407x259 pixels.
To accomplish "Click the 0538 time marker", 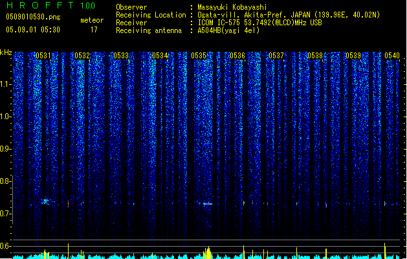I will (315, 56).
